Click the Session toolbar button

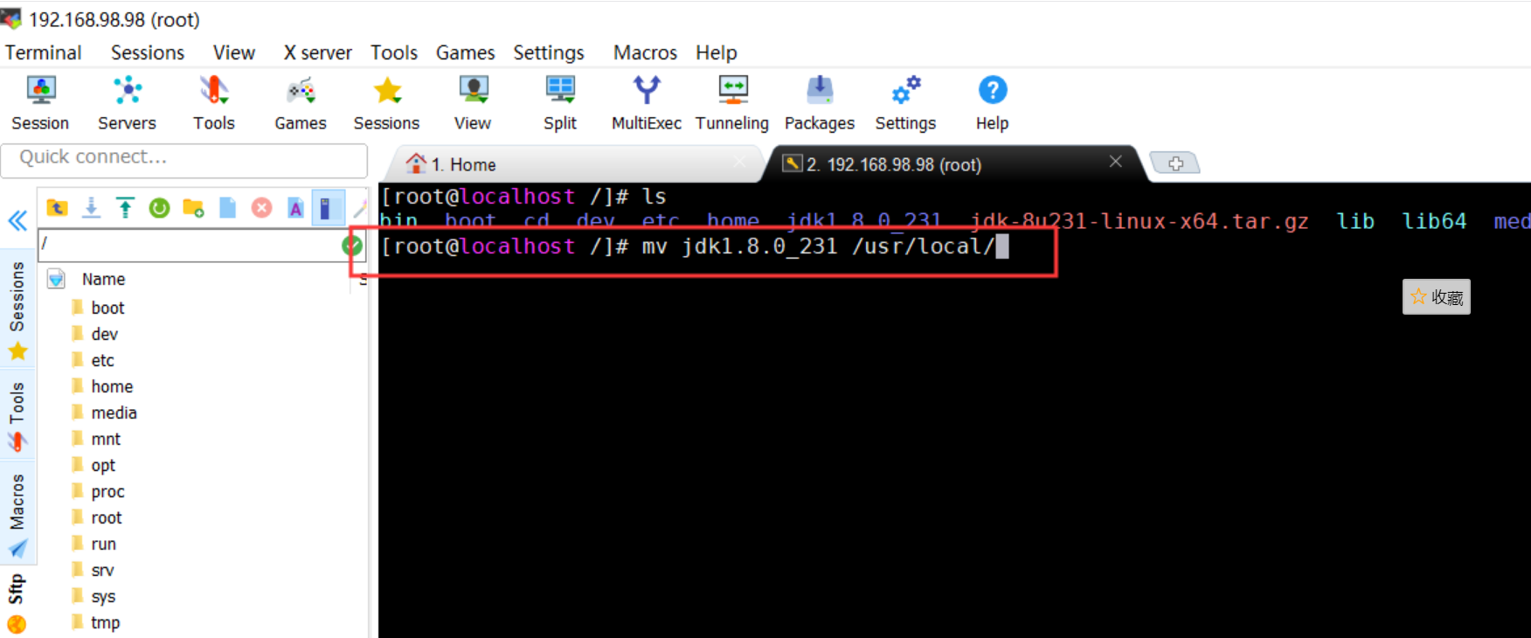click(40, 103)
